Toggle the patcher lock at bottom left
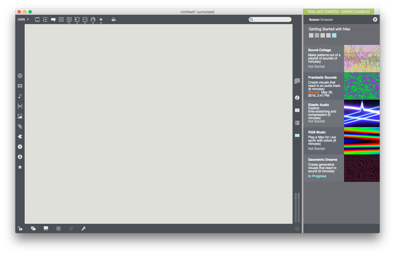The width and height of the screenshot is (395, 255). (20, 228)
